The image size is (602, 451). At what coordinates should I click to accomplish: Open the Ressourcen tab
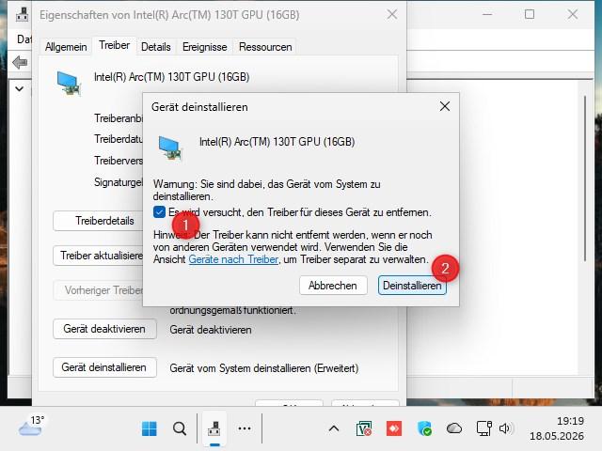tap(265, 47)
